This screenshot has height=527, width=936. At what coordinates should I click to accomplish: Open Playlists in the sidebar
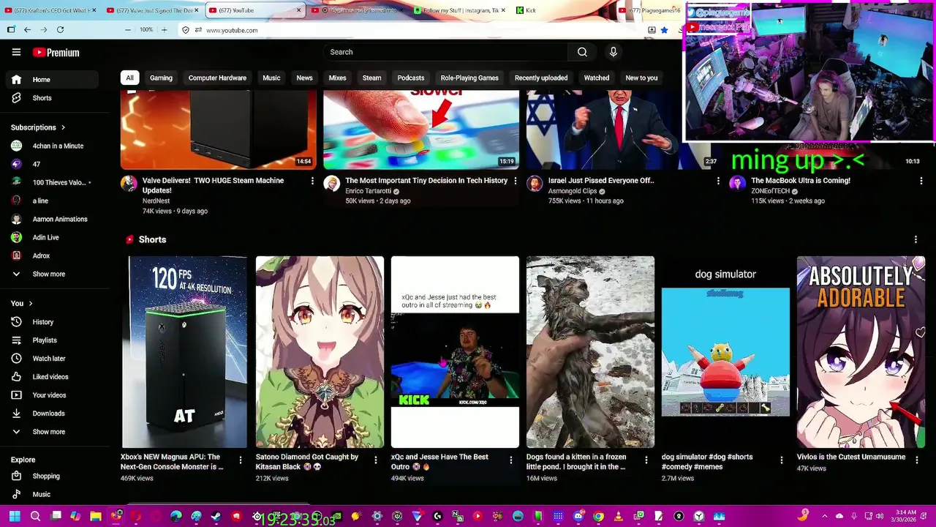click(51, 340)
